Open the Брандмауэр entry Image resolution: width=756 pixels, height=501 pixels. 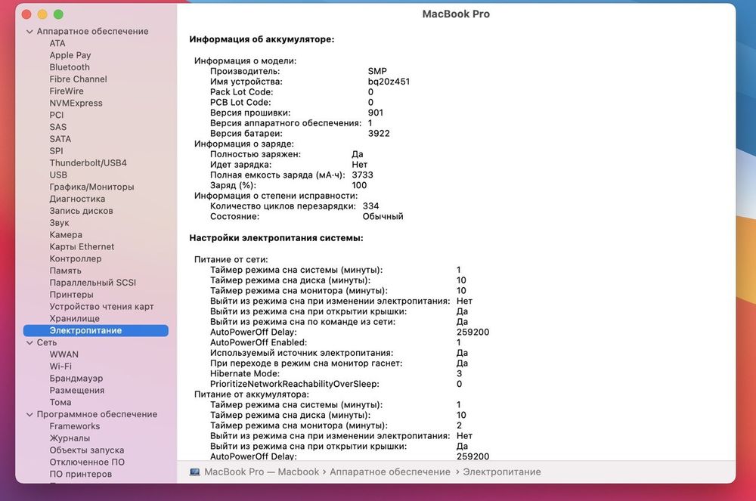click(x=76, y=379)
